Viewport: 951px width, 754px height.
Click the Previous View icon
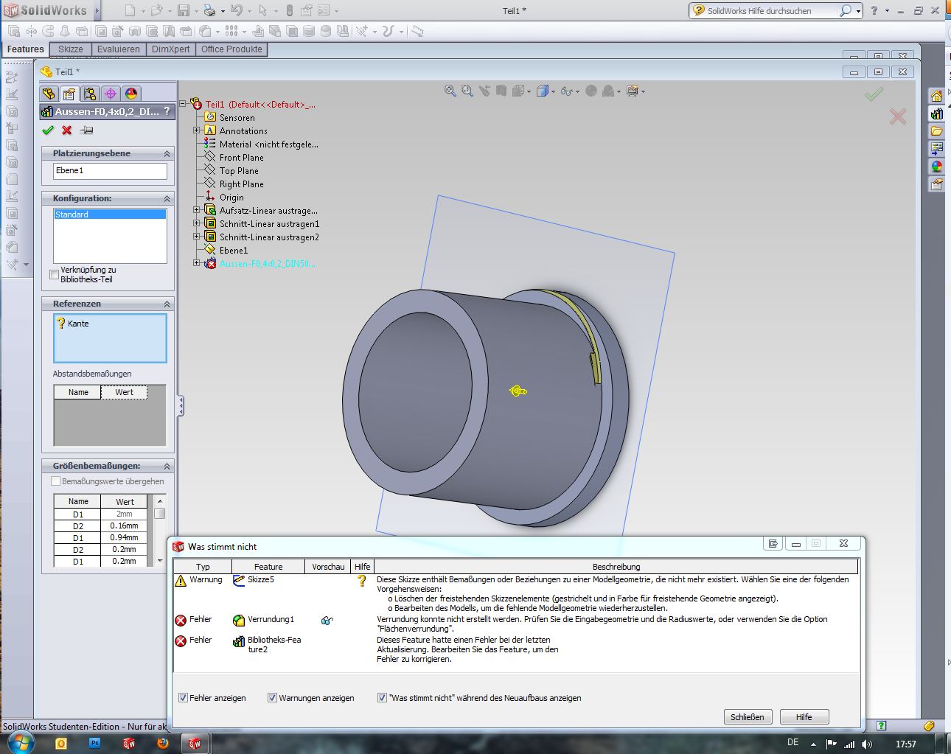(484, 91)
